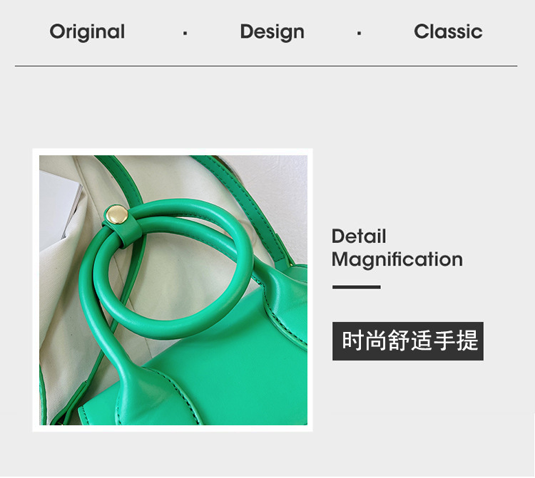The image size is (535, 478).
Task: Click the dot separator between Design and Classic
Action: pos(359,33)
